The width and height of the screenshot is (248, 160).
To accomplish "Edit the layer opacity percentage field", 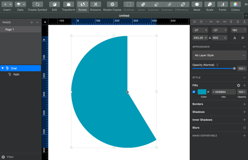I will click(x=242, y=68).
